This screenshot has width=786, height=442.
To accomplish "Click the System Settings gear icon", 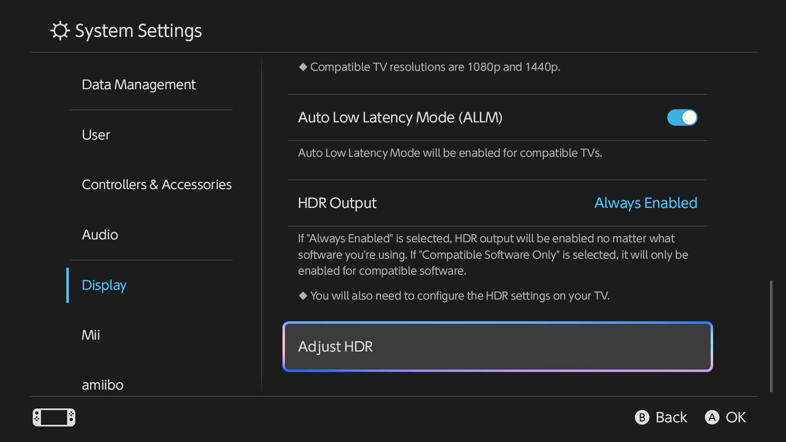I will (60, 31).
